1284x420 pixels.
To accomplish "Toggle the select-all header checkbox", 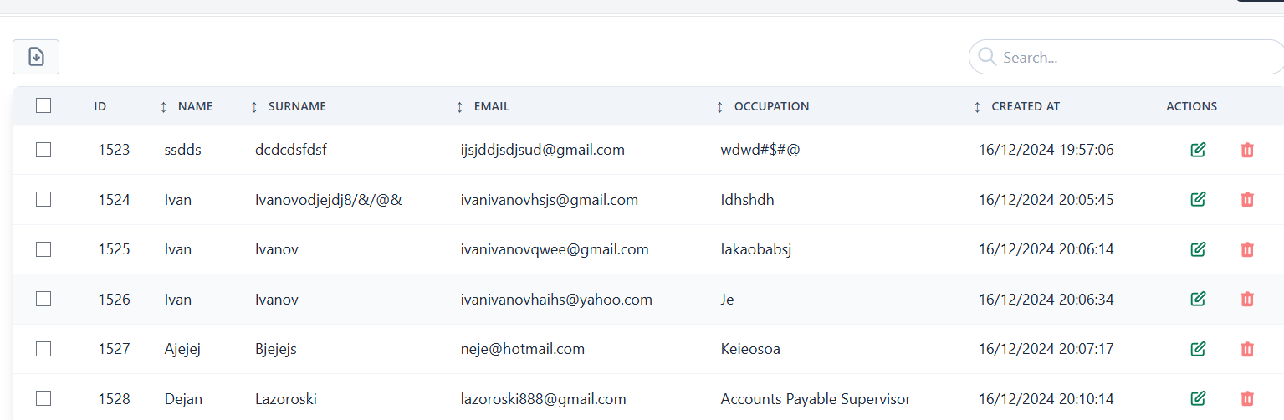I will (x=43, y=106).
